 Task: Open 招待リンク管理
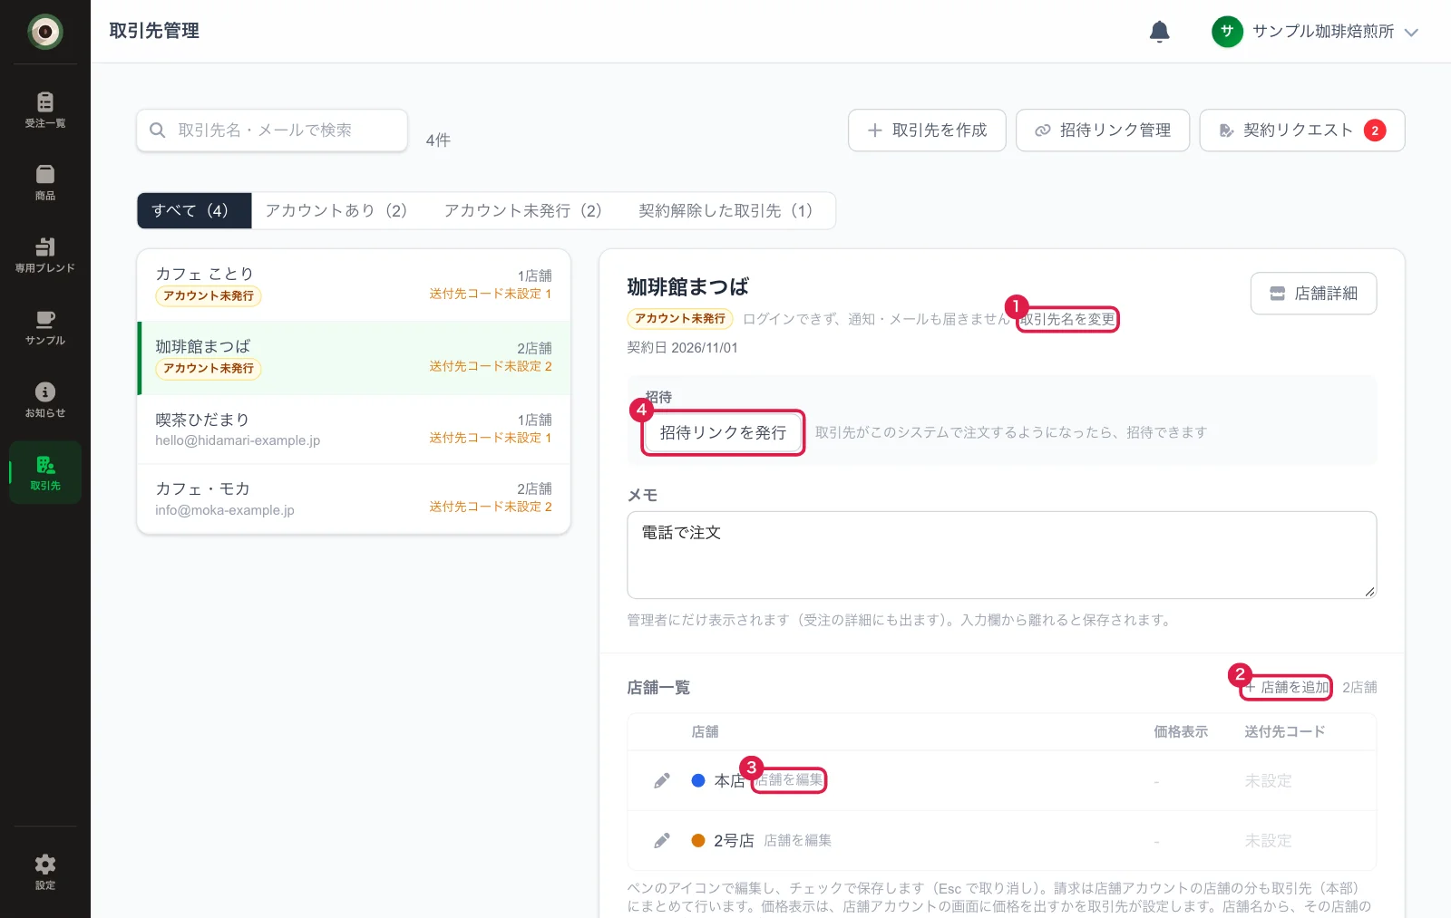pyautogui.click(x=1103, y=130)
